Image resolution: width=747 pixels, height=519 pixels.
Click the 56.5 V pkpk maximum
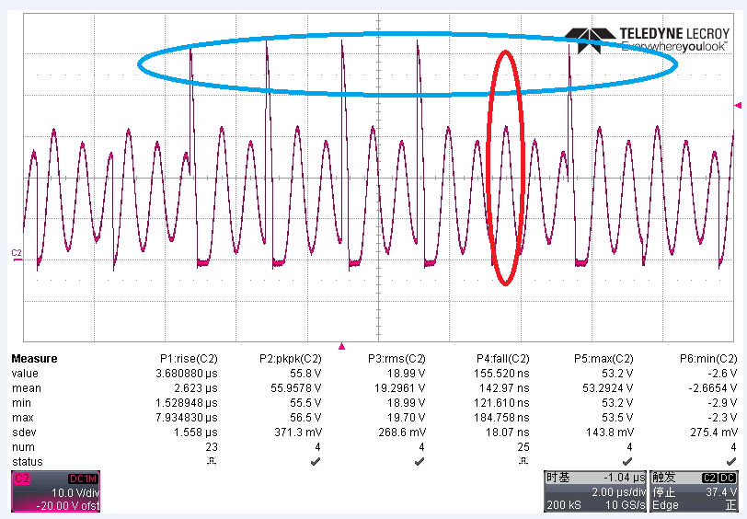click(x=305, y=418)
